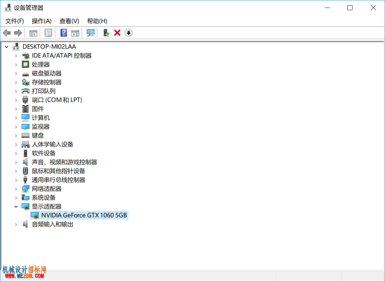The image size is (385, 282).
Task: Expand the IDE ATA/ATAPI 控制器 node
Action: 16,56
